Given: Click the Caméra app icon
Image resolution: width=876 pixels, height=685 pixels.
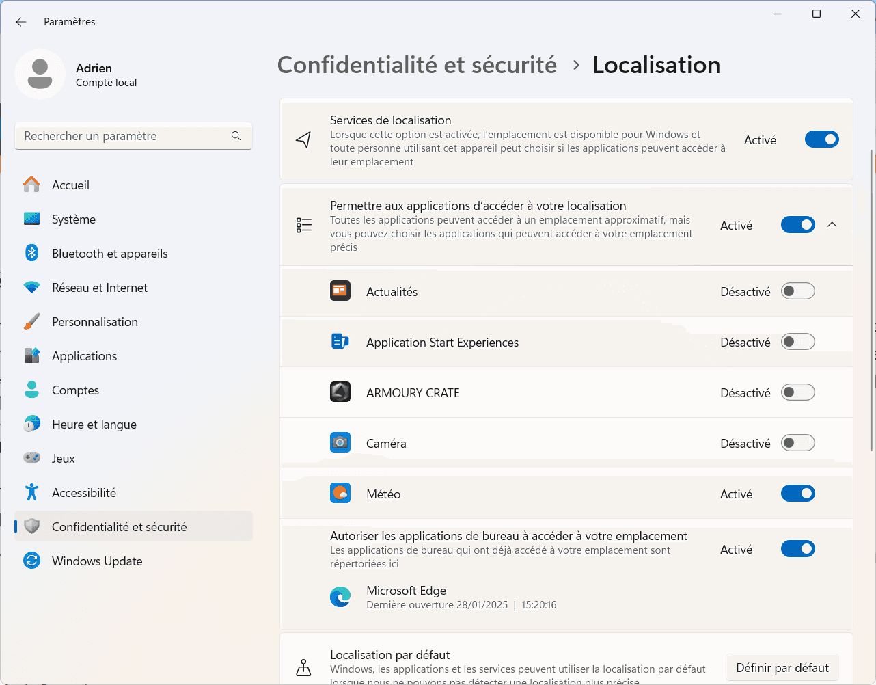Looking at the screenshot, I should (340, 442).
